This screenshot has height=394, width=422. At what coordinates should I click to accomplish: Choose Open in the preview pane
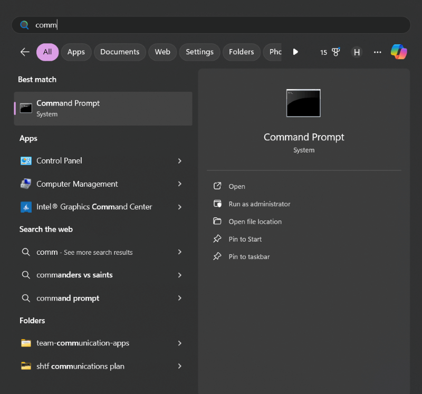[237, 187]
